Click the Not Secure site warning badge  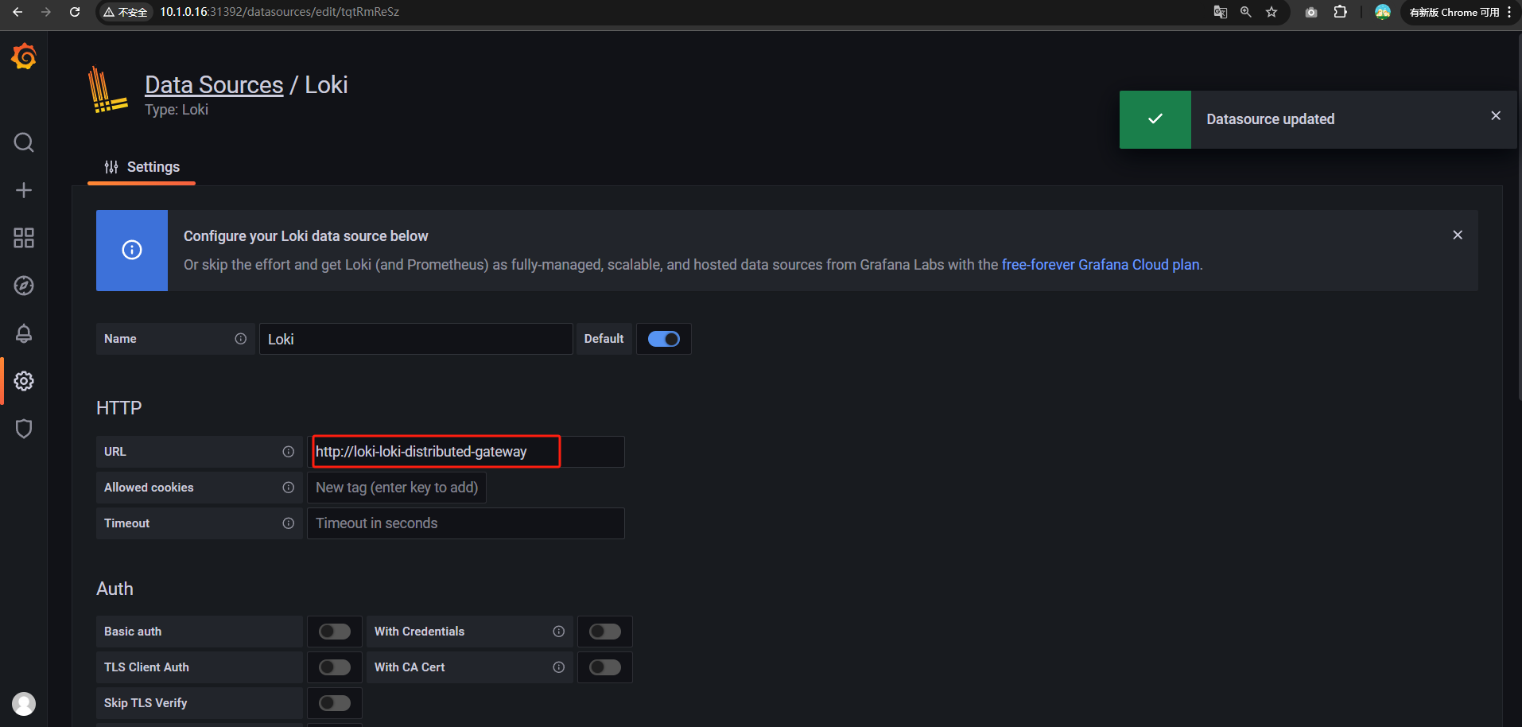click(126, 12)
